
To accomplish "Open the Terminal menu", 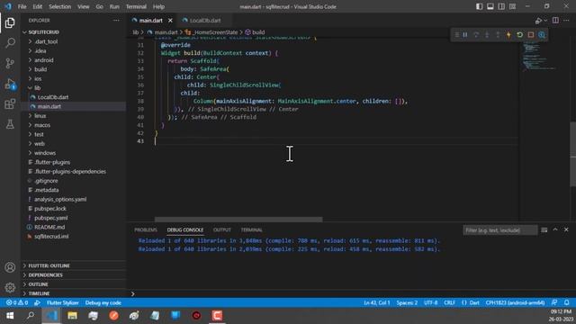I will coord(136,6).
